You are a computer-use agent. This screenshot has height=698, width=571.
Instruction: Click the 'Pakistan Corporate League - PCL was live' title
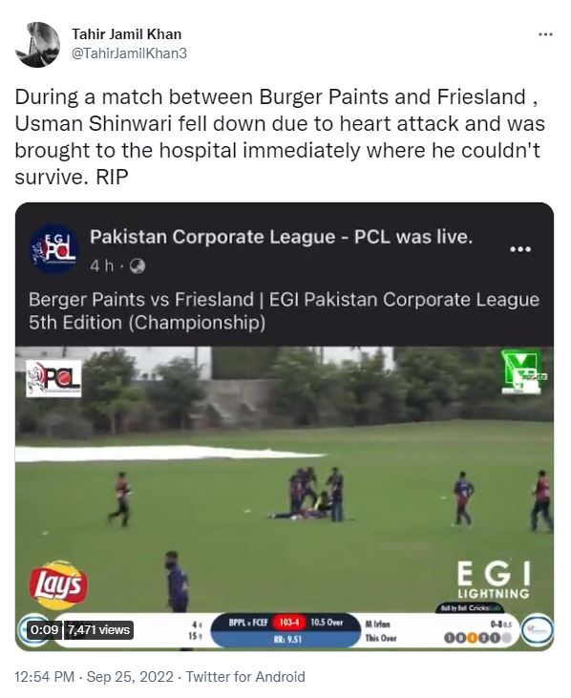282,237
